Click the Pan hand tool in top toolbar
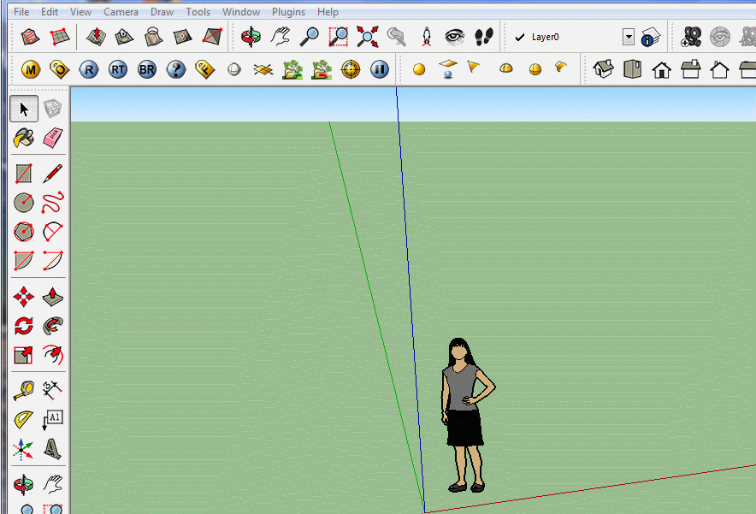 [x=281, y=37]
